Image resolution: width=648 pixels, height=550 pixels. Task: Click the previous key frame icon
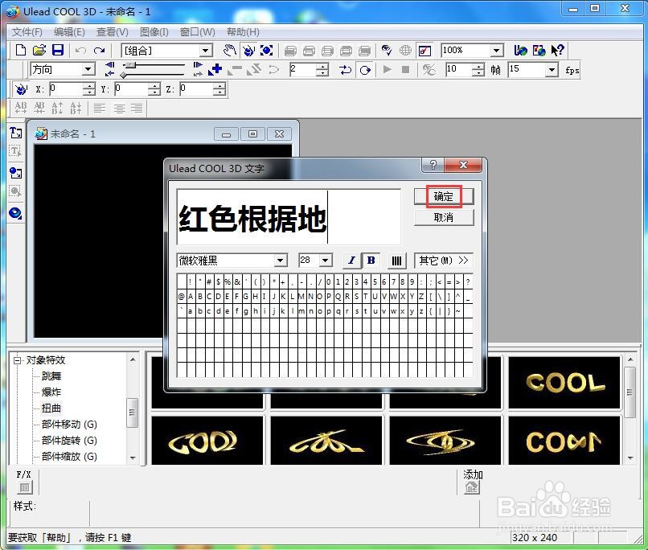point(110,65)
